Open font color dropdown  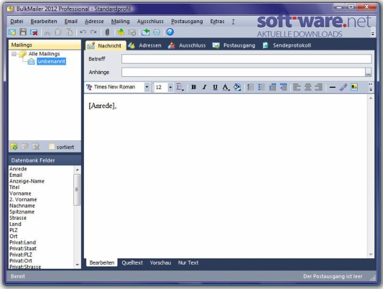click(x=226, y=87)
